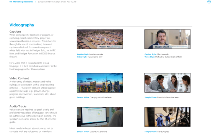
Task: Select the Hendri Swart interview thumbnail
Action: 168,39
